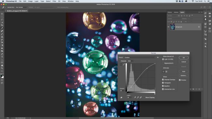212x119 pixels.
Task: Click the lock icon on Background layer
Action: [199, 27]
